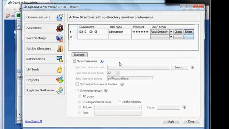The height and width of the screenshot is (129, 229).
Task: Click the Pattern input field
Action: (169, 107)
